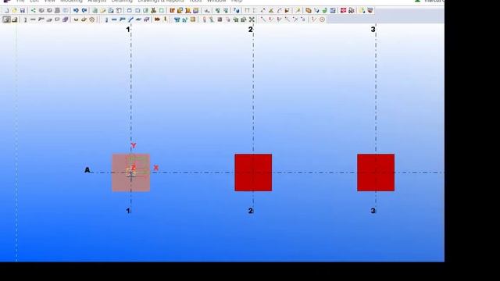Redo the action with the blue right arrow

(x=84, y=10)
